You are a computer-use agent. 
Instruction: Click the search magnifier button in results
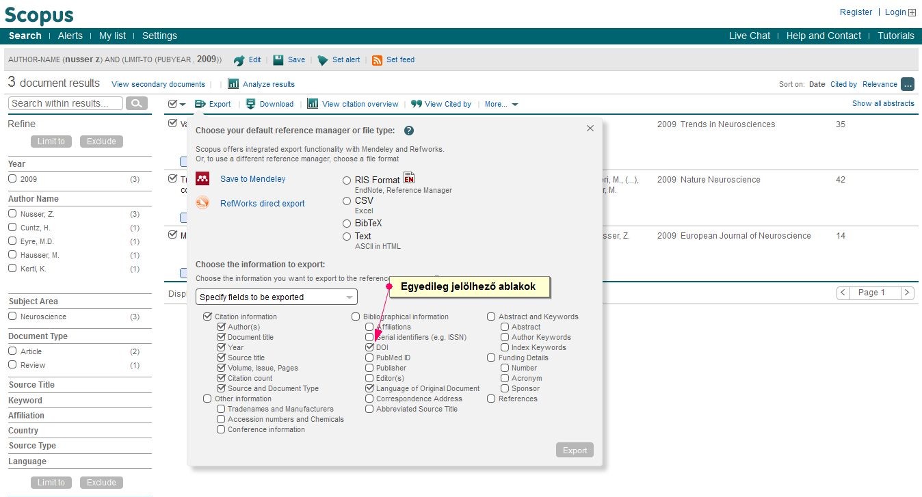click(x=137, y=103)
